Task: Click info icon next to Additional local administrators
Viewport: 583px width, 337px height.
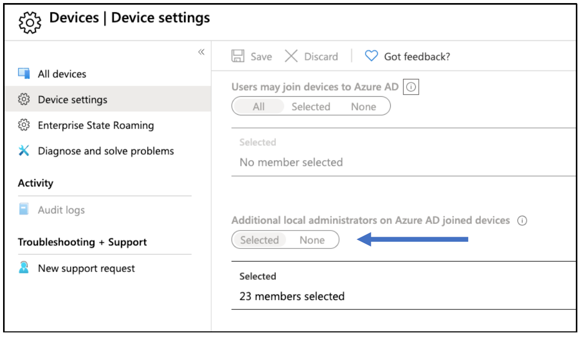Action: [x=522, y=221]
